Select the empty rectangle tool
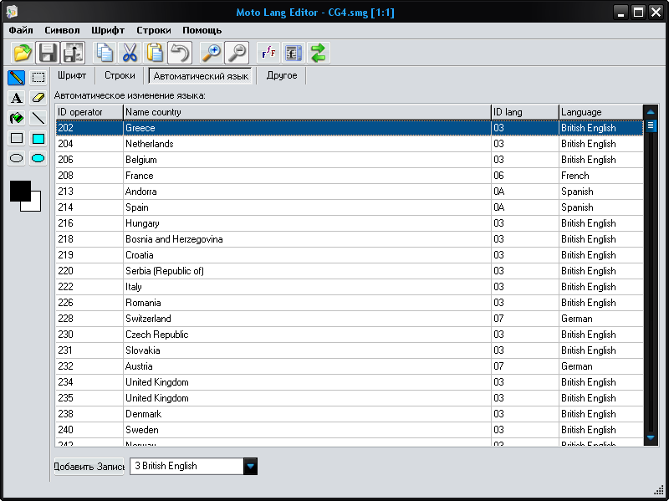The image size is (669, 501). coord(16,138)
